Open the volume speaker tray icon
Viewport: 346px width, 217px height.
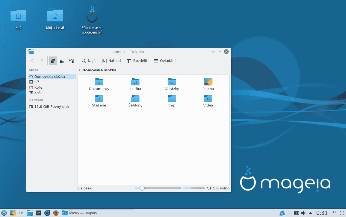click(x=303, y=213)
